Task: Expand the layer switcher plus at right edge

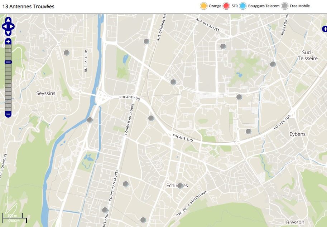Action: click(324, 29)
